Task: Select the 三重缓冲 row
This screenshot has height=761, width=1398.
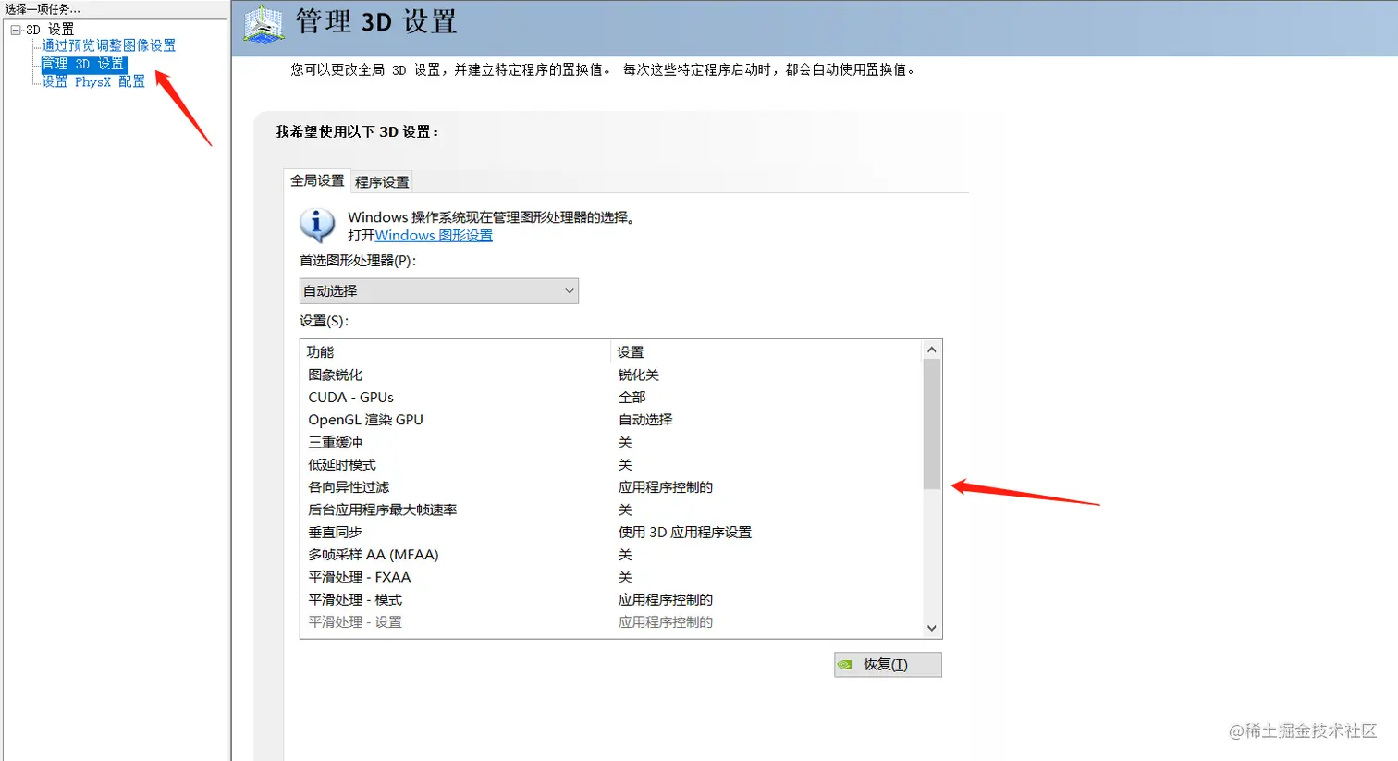Action: pos(611,442)
